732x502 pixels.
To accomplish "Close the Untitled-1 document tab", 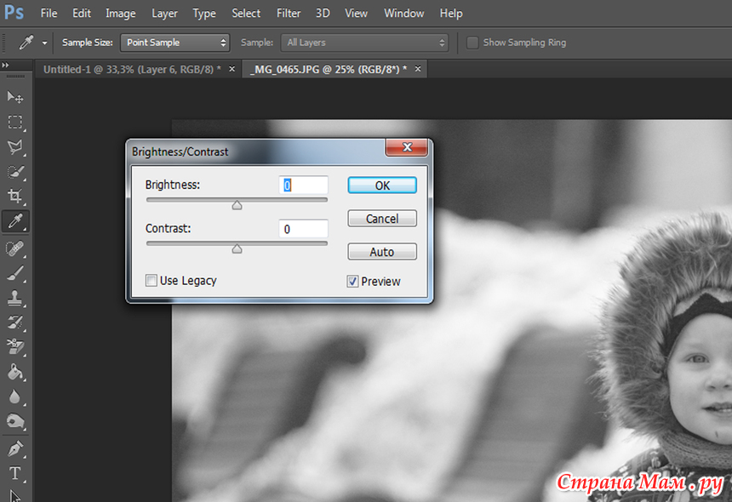I will point(232,69).
